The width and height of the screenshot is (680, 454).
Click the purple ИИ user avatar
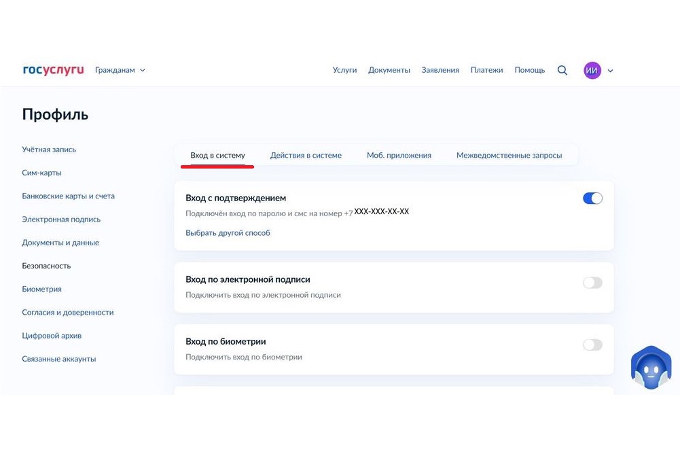[x=592, y=70]
